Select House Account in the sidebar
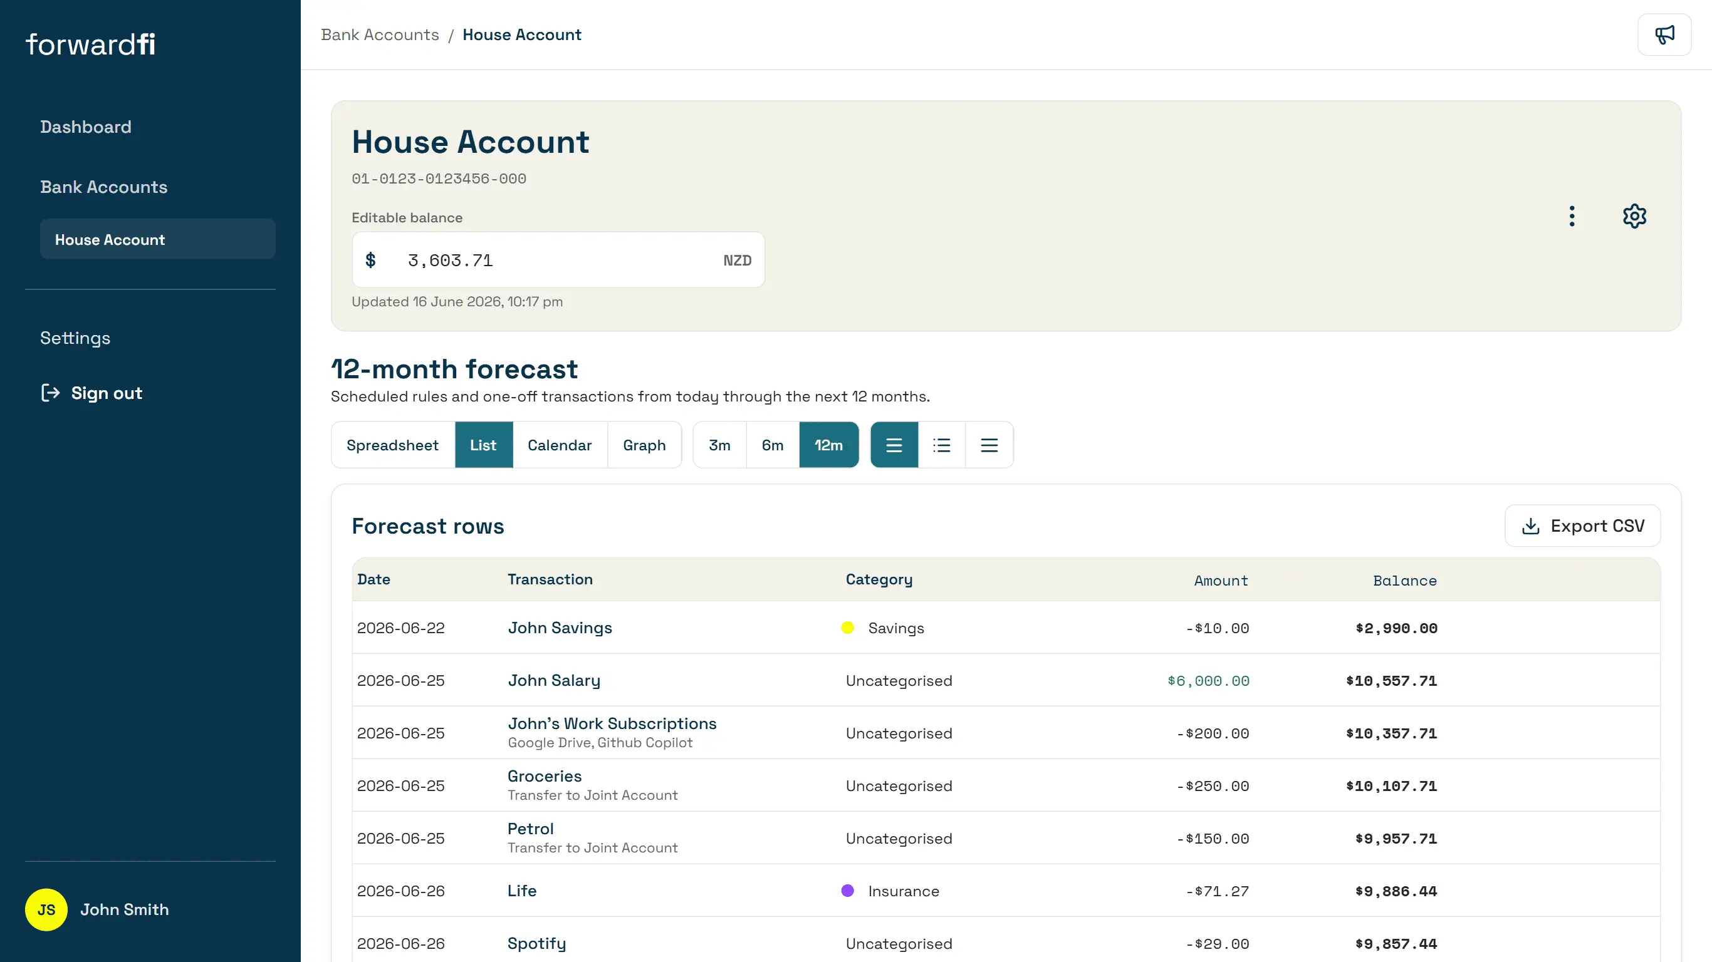Screen dimensions: 1712x962 (157, 239)
